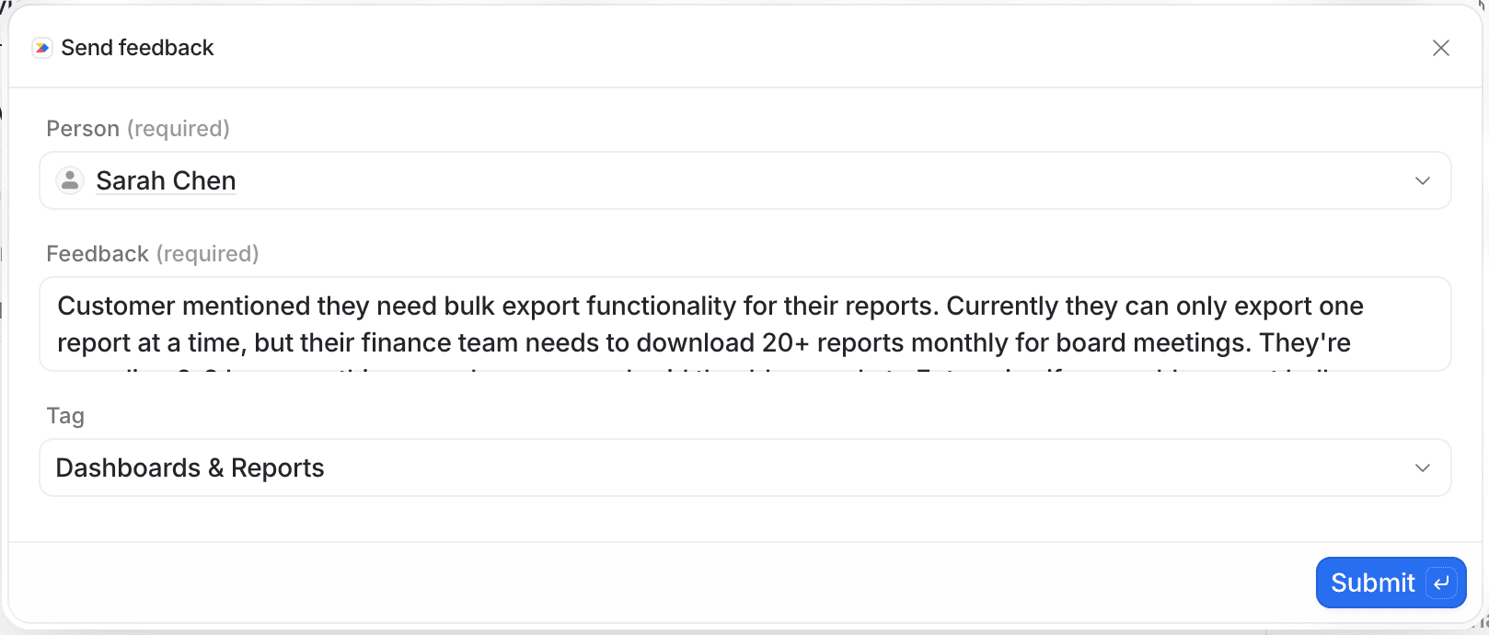Select the Dashboards & Reports tag value
Viewport: 1489px width, 635px height.
point(190,468)
